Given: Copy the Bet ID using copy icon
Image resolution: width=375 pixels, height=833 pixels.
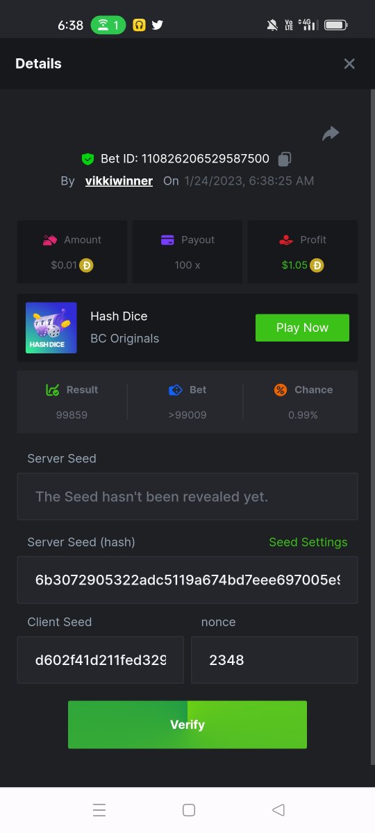Looking at the screenshot, I should tap(284, 159).
